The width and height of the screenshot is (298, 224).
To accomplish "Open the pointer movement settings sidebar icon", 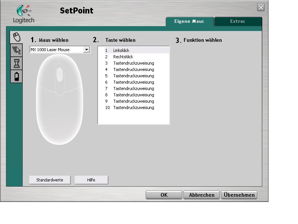I will pyautogui.click(x=16, y=50).
